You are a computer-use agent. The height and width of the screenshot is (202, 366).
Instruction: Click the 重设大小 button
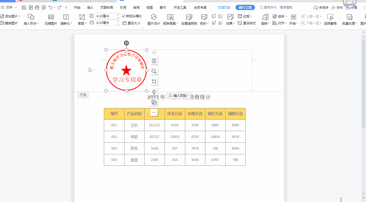click(132, 23)
